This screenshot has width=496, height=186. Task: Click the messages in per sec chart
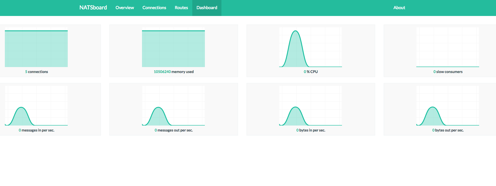point(36,106)
